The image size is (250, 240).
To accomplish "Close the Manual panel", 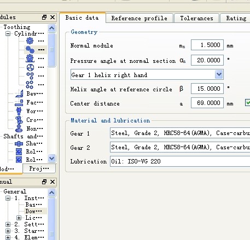I will coord(53,182).
